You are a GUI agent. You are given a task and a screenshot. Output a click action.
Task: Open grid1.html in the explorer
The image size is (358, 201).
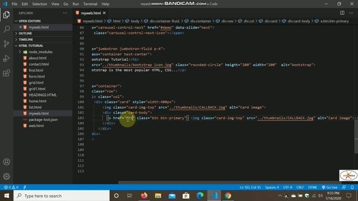coord(37,89)
